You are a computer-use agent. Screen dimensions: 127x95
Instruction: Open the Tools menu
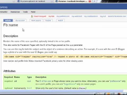(x=25, y=12)
